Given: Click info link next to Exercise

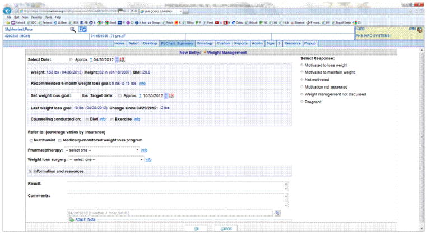Looking at the screenshot, I should point(137,119).
